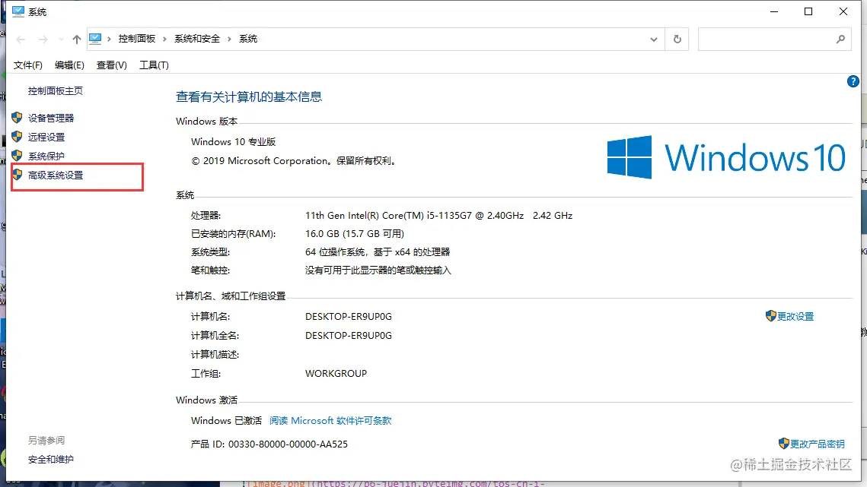Open the 编辑(E) menu

(x=69, y=65)
